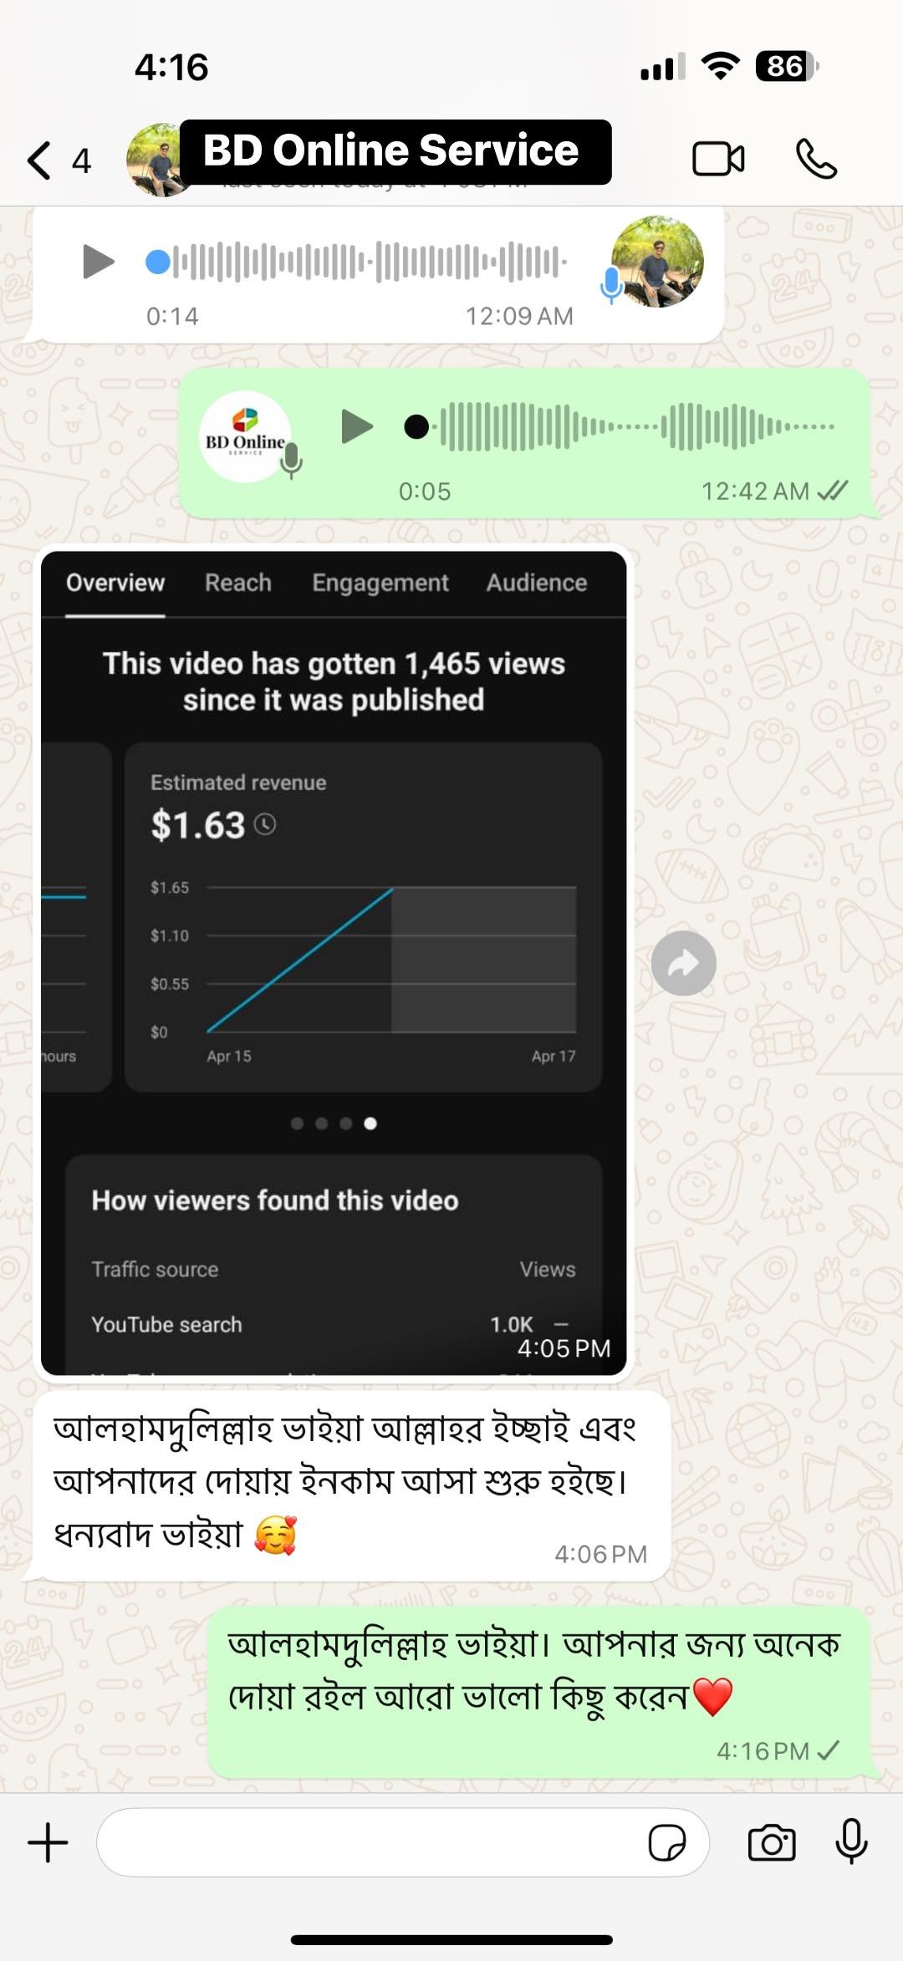Open the shared YouTube analytics screenshot
Screen dimensions: 903x1961
coord(334,963)
